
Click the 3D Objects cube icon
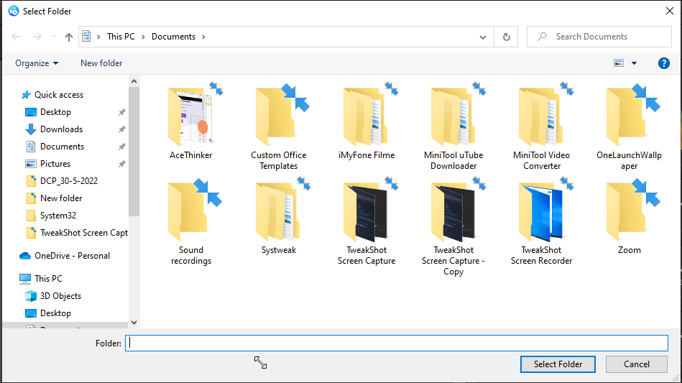click(31, 296)
